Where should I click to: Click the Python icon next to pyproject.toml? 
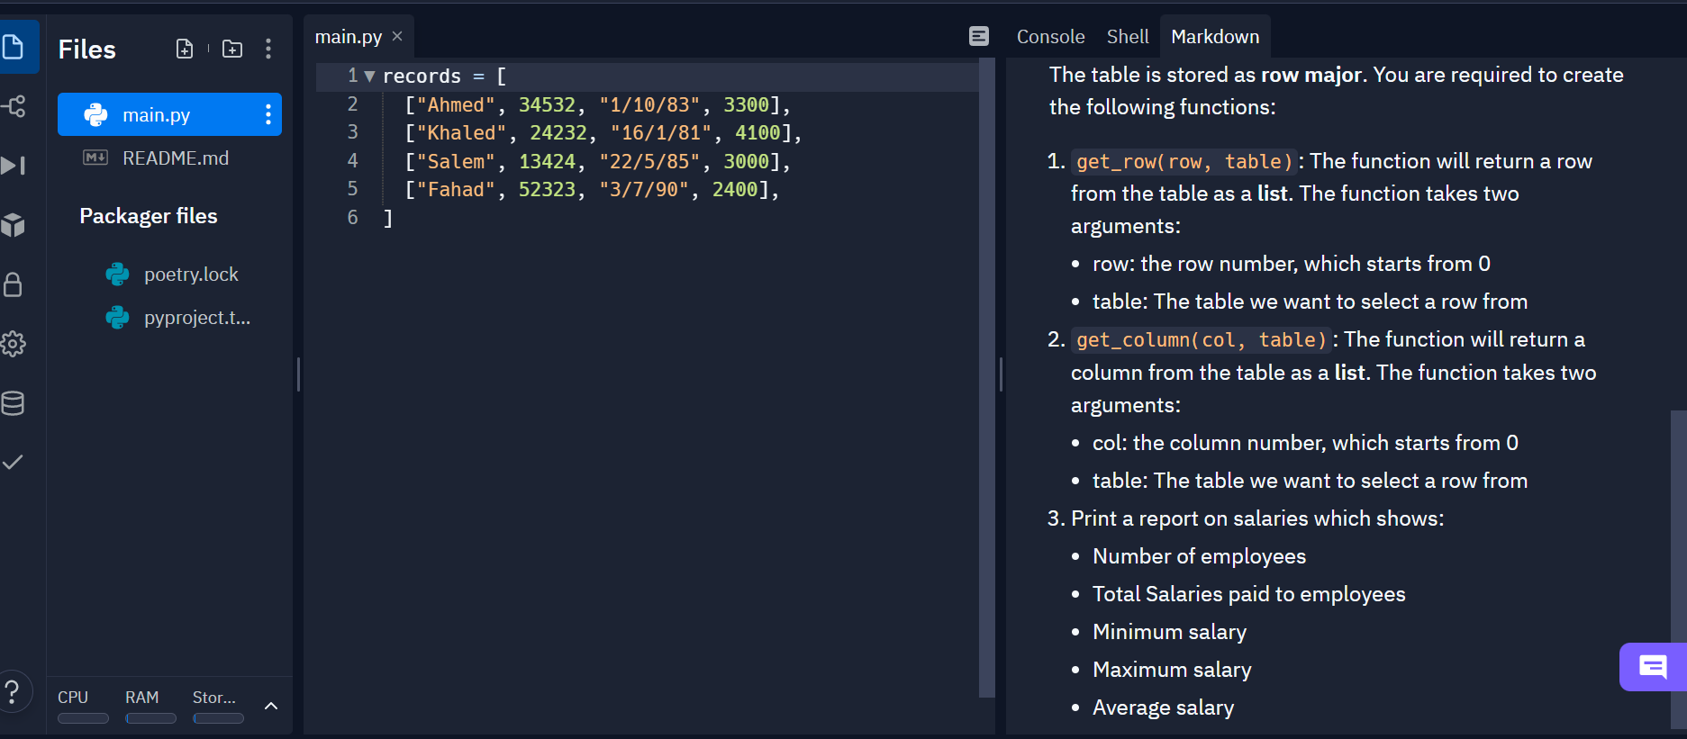click(118, 317)
